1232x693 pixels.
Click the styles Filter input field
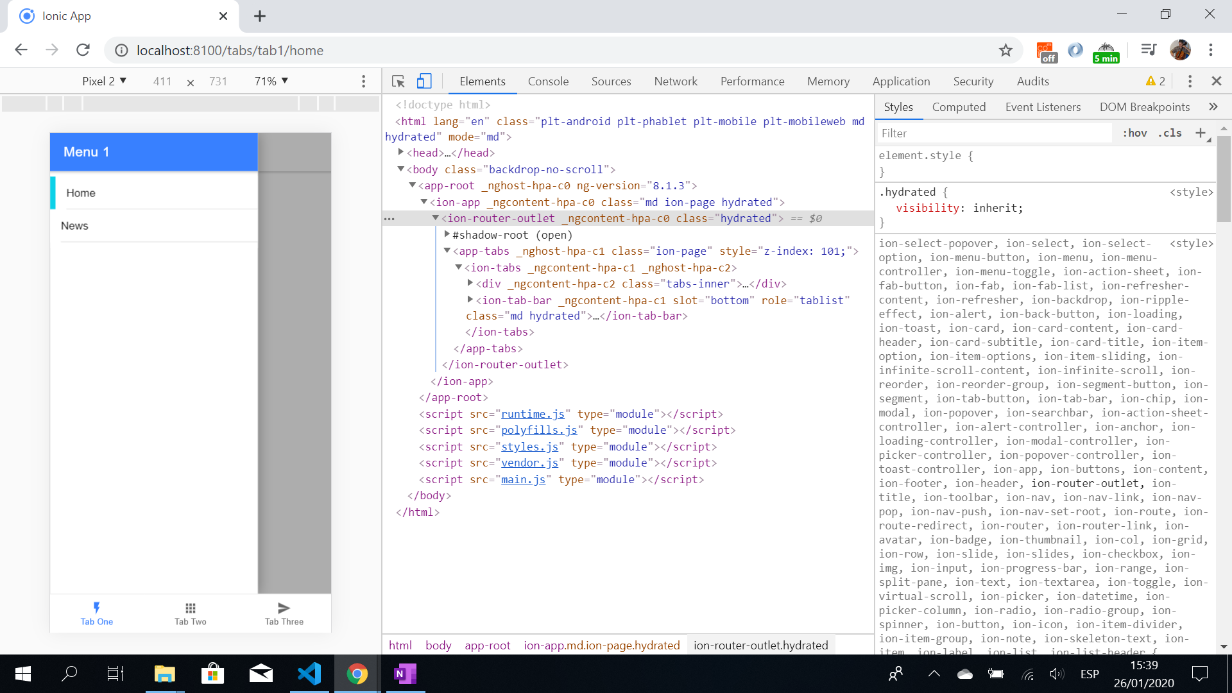[995, 133]
